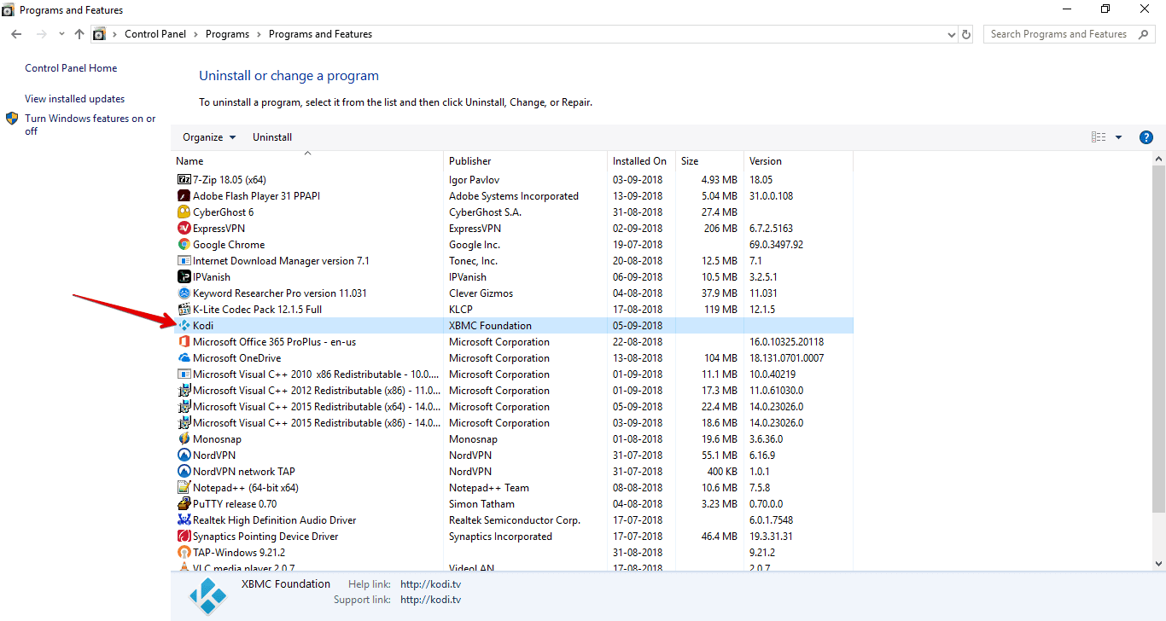This screenshot has width=1166, height=621.
Task: Click Clever Gizmos publisher cell
Action: [482, 293]
